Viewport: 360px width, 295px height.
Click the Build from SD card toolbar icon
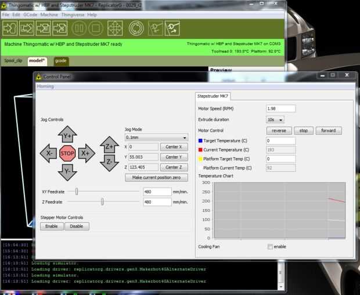tap(60, 28)
